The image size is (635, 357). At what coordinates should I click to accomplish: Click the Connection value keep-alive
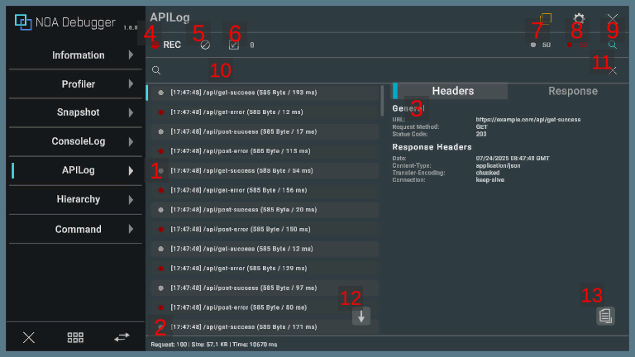pyautogui.click(x=490, y=179)
